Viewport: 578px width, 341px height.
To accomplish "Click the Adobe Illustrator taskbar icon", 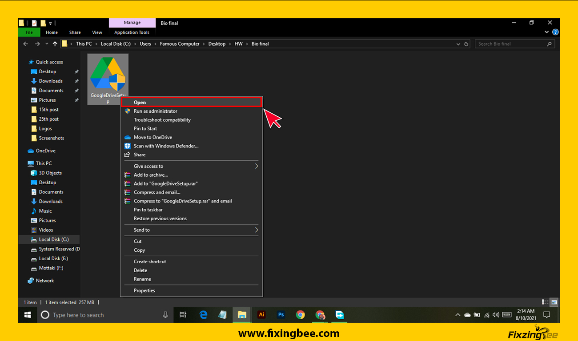I will click(261, 315).
